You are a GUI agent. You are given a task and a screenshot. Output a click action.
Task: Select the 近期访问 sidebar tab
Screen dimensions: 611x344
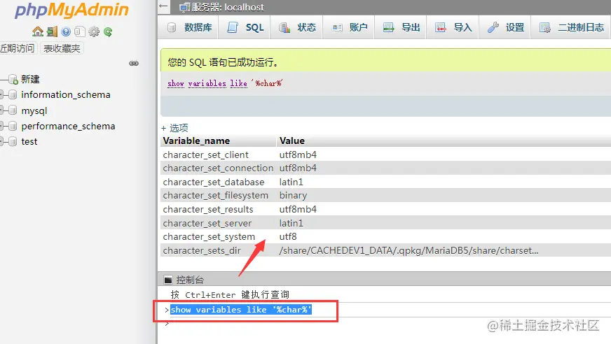point(18,48)
